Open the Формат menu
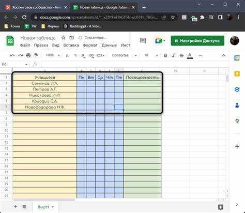245x213 pixels. 90,45
